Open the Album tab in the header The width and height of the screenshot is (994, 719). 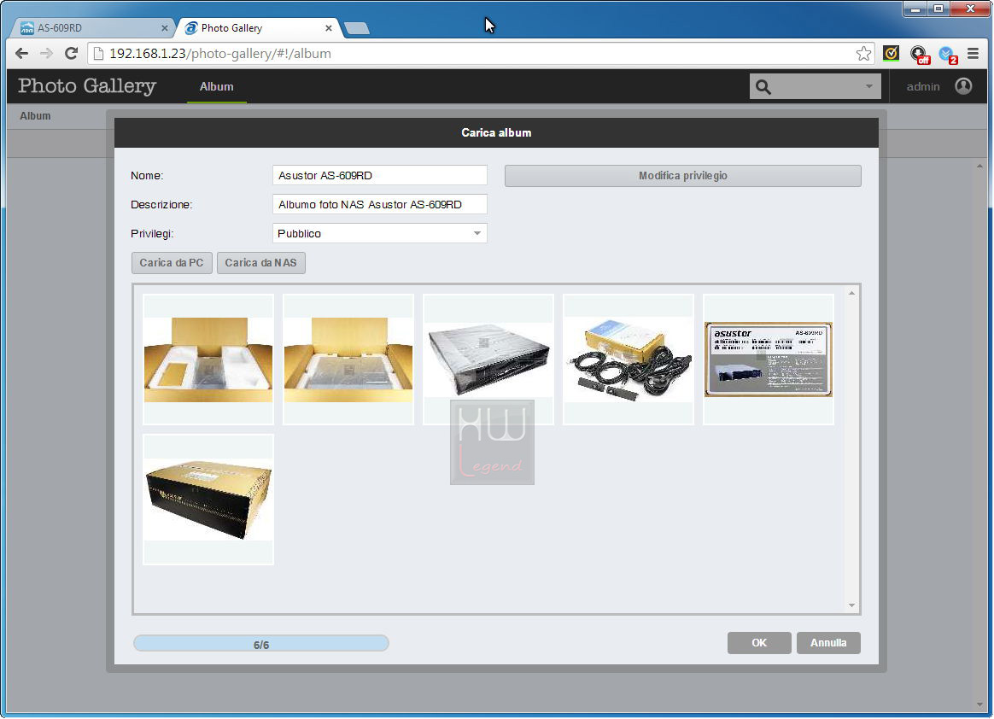(217, 87)
